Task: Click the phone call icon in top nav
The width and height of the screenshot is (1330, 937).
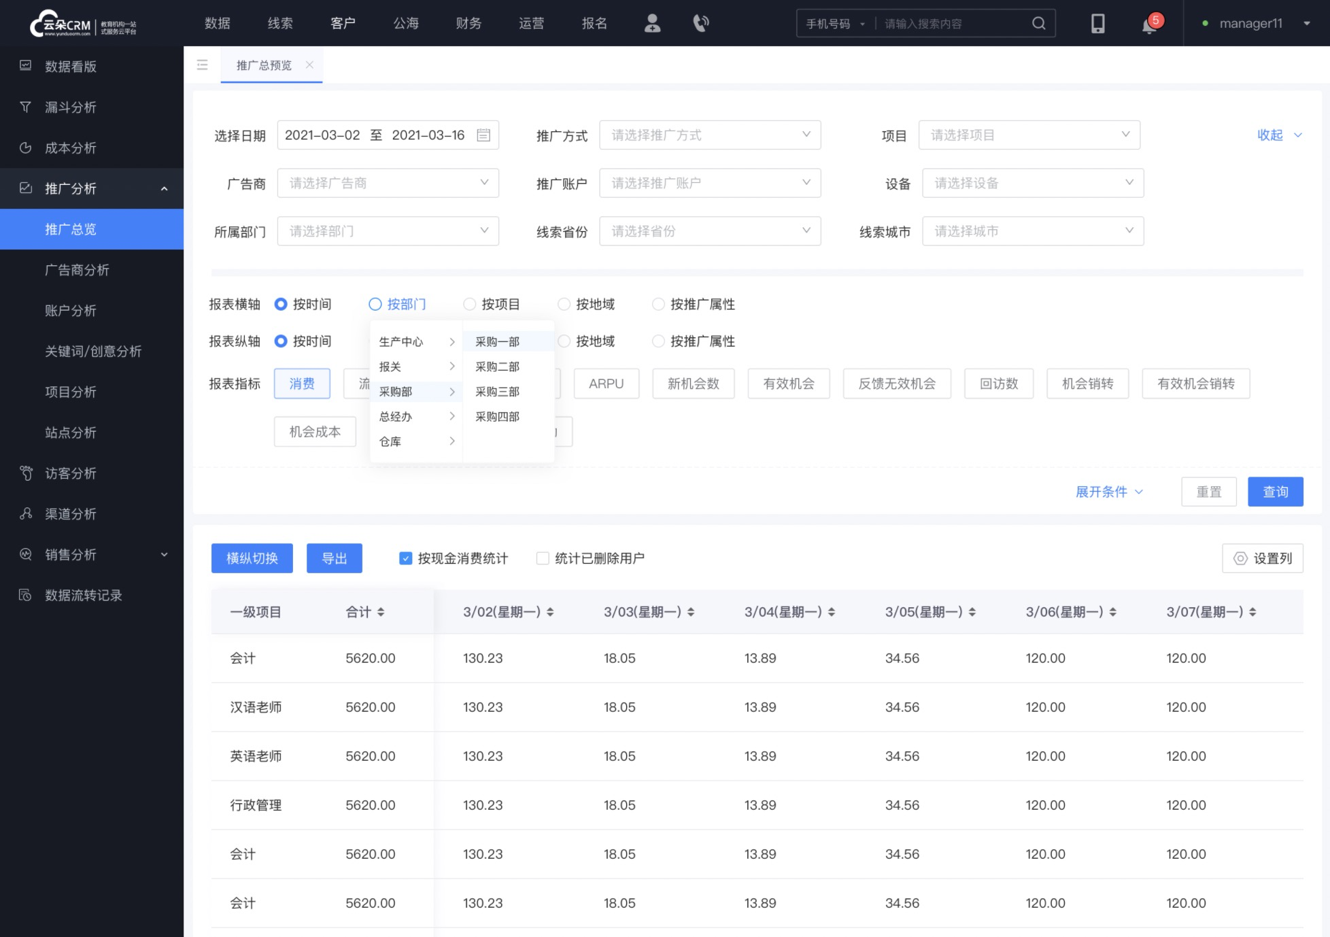Action: (x=700, y=23)
